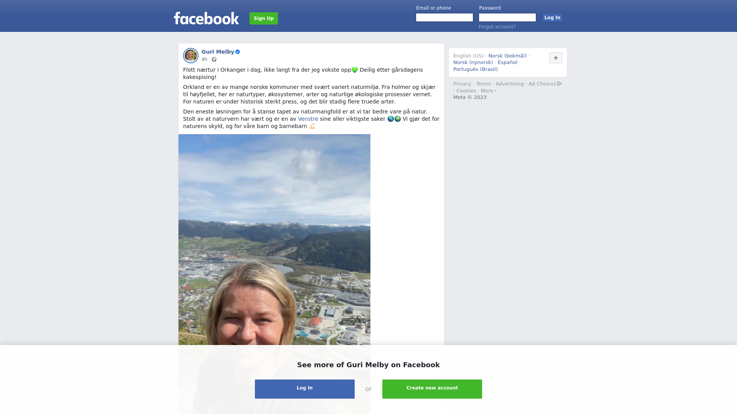The height and width of the screenshot is (414, 737).
Task: Select Português (Brasil) language
Action: (475, 69)
